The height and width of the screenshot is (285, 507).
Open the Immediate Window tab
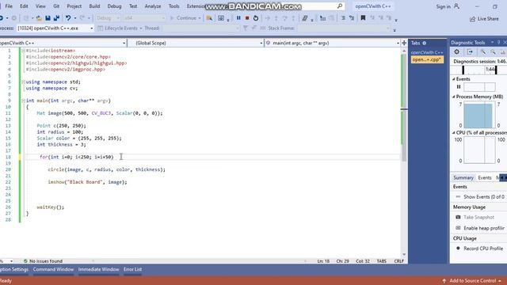pos(98,269)
